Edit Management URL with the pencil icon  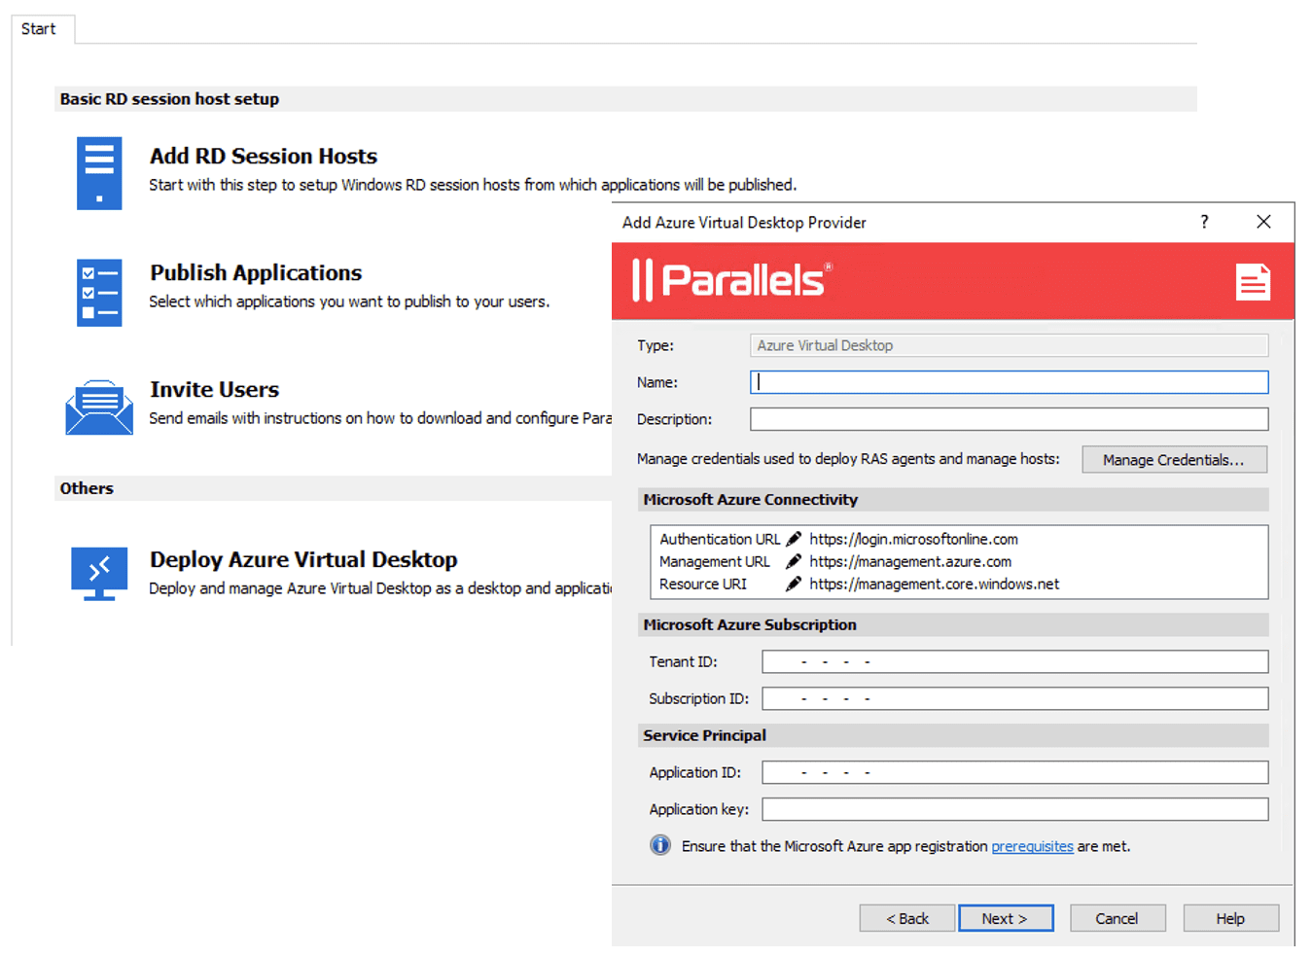(x=794, y=561)
